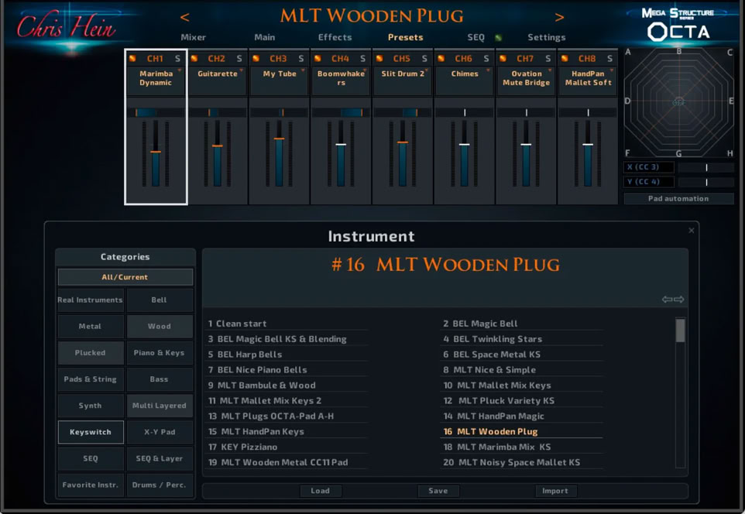This screenshot has width=745, height=514.
Task: Switch to the Main tab
Action: tap(265, 37)
